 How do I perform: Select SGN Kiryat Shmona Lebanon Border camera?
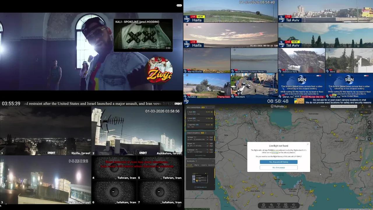click(x=254, y=60)
